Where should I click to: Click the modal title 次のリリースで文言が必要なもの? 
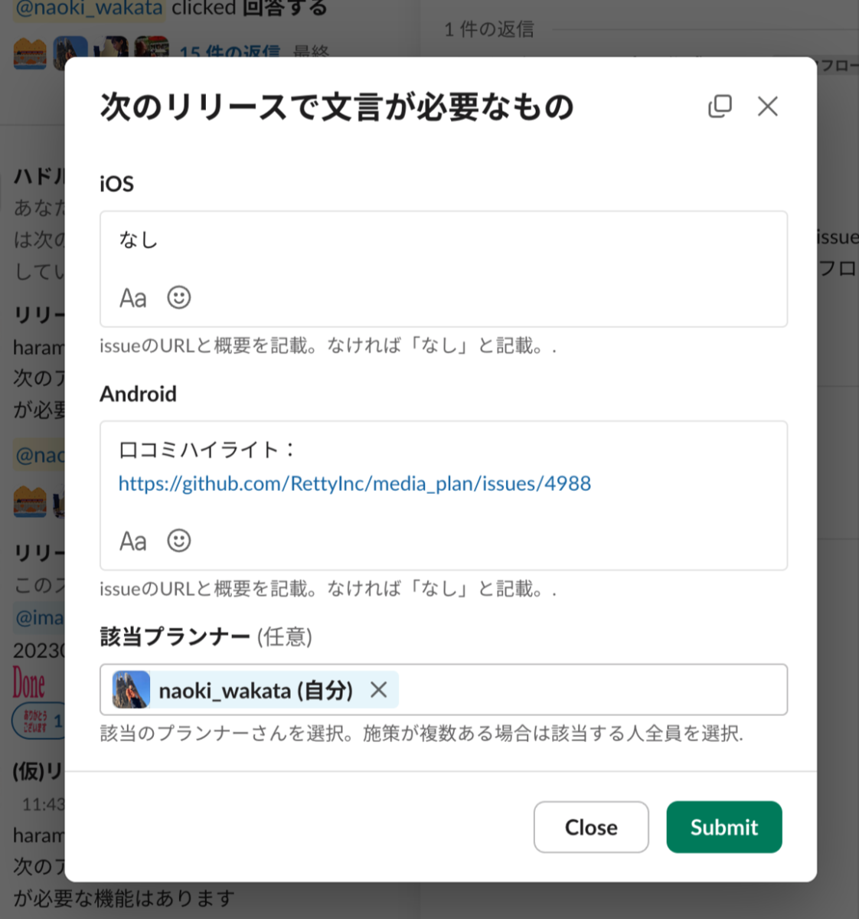[337, 106]
